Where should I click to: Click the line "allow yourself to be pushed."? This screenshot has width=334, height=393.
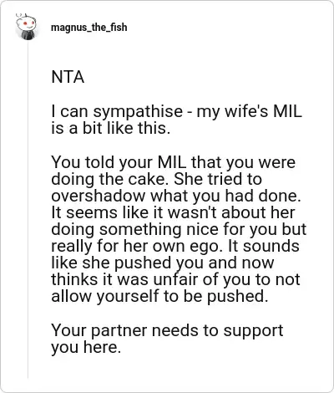tap(159, 296)
